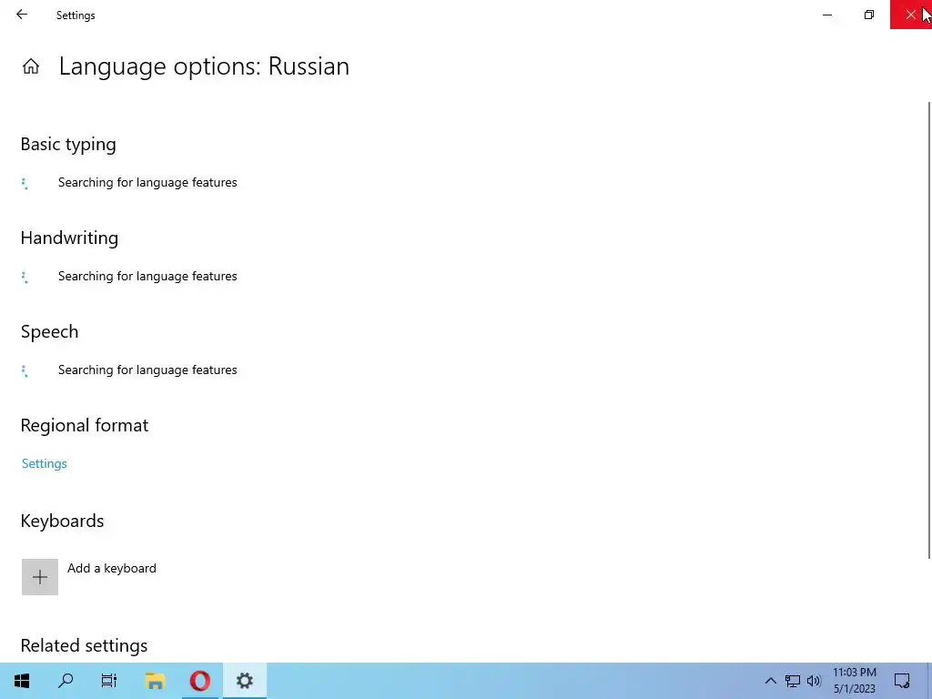The image size is (932, 699).
Task: Click searching text under Handwriting
Action: (x=147, y=277)
